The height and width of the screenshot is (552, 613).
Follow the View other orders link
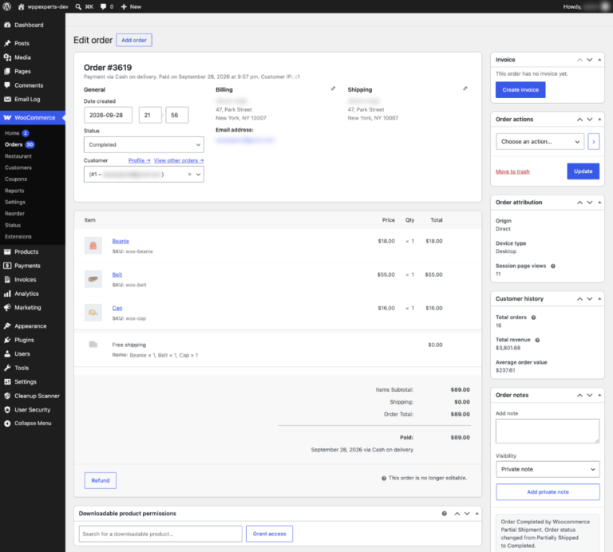pos(179,160)
